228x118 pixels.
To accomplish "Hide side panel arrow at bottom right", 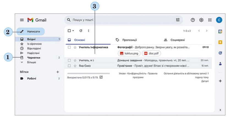I will click(x=220, y=110).
